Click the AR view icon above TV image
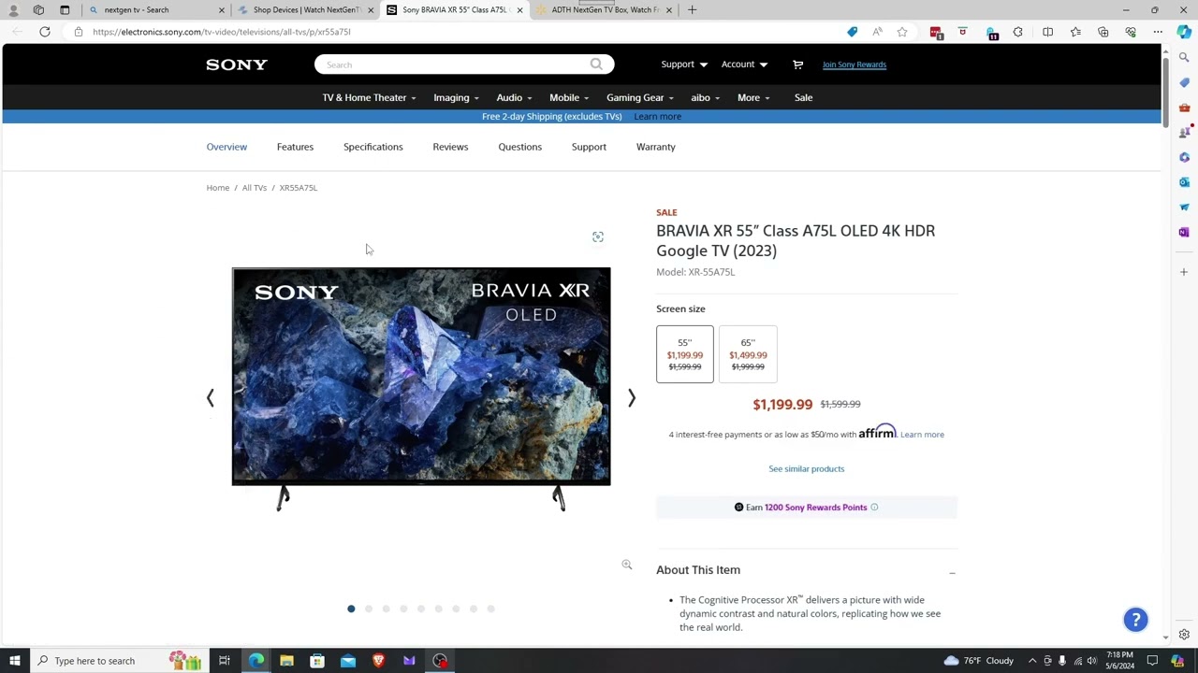Viewport: 1198px width, 673px height. (x=598, y=237)
